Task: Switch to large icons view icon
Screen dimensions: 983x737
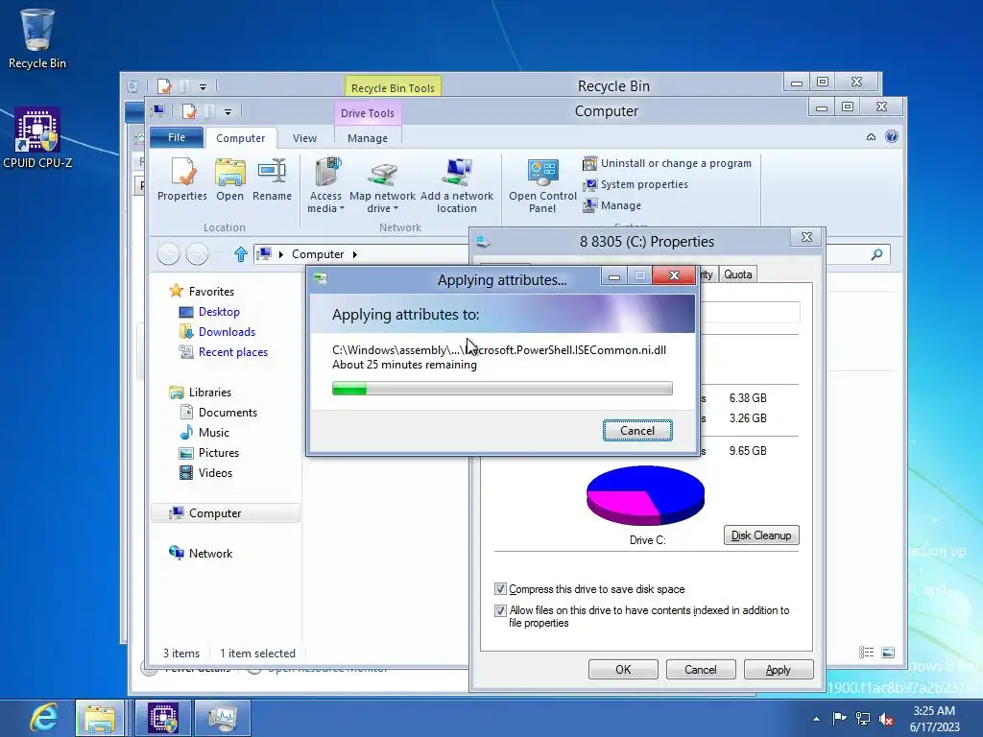Action: (x=888, y=653)
